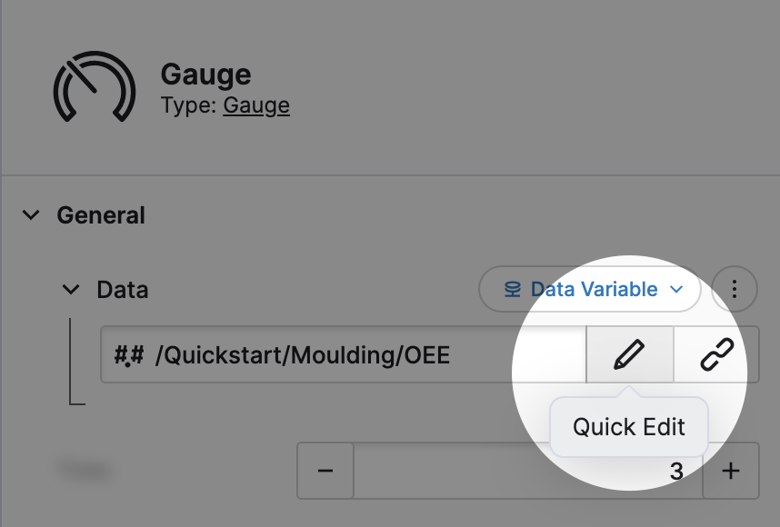Image resolution: width=780 pixels, height=527 pixels.
Task: Open the three-dot more options menu
Action: click(x=735, y=290)
